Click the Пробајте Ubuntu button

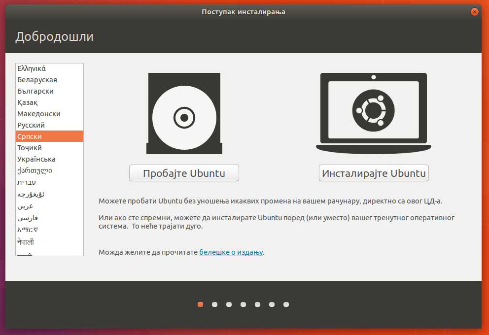coord(184,173)
